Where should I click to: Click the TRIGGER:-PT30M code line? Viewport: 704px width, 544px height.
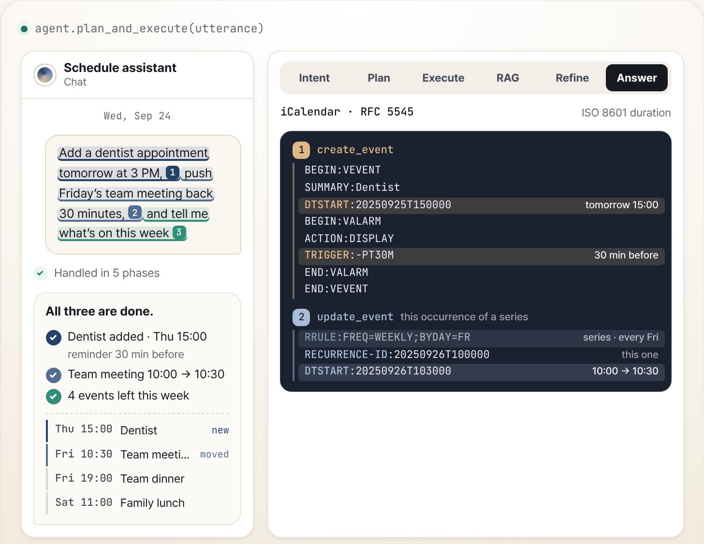(481, 256)
